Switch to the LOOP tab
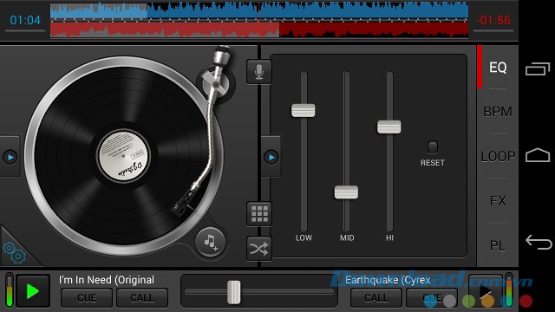Screen dimensions: 555x312 pos(498,156)
